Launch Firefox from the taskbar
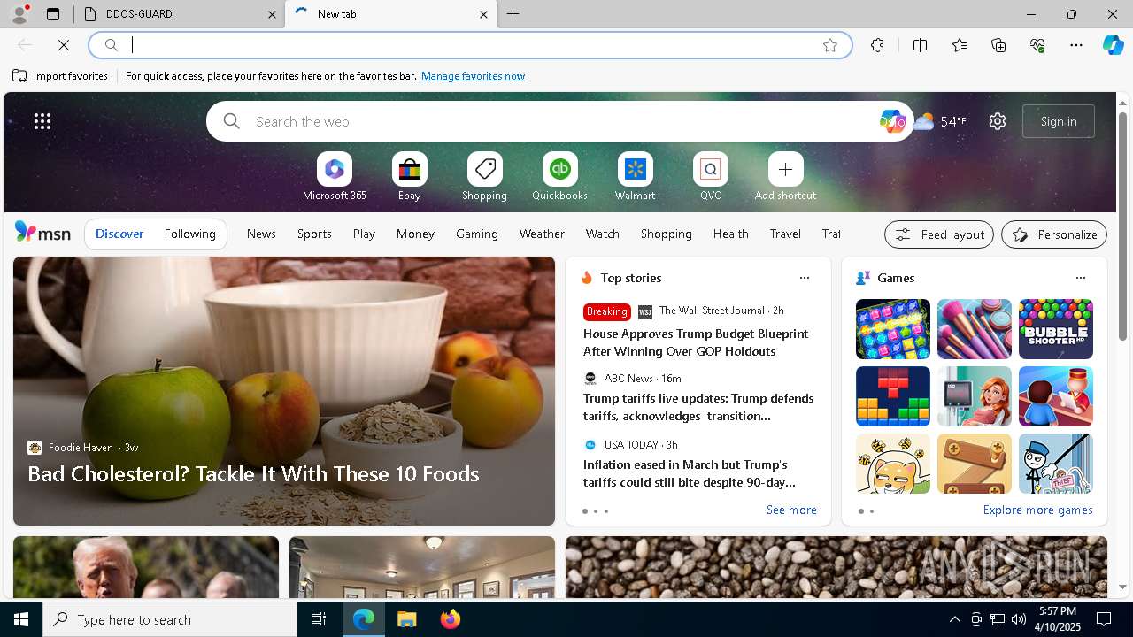This screenshot has height=637, width=1133. 451,619
